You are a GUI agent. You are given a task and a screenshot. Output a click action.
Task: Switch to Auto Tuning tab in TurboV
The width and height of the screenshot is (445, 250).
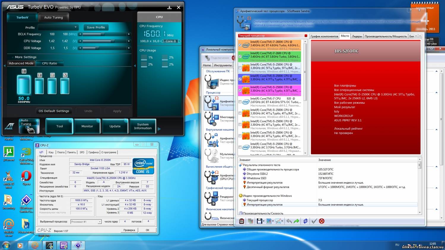(53, 17)
